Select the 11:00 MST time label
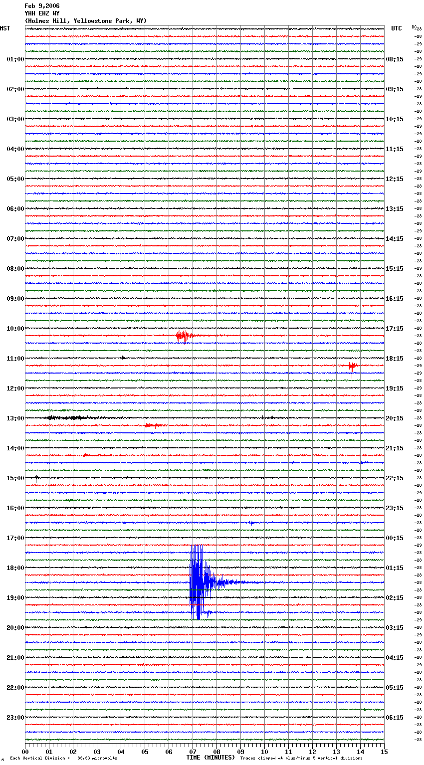Viewport: 424px width, 765px height. (x=15, y=359)
